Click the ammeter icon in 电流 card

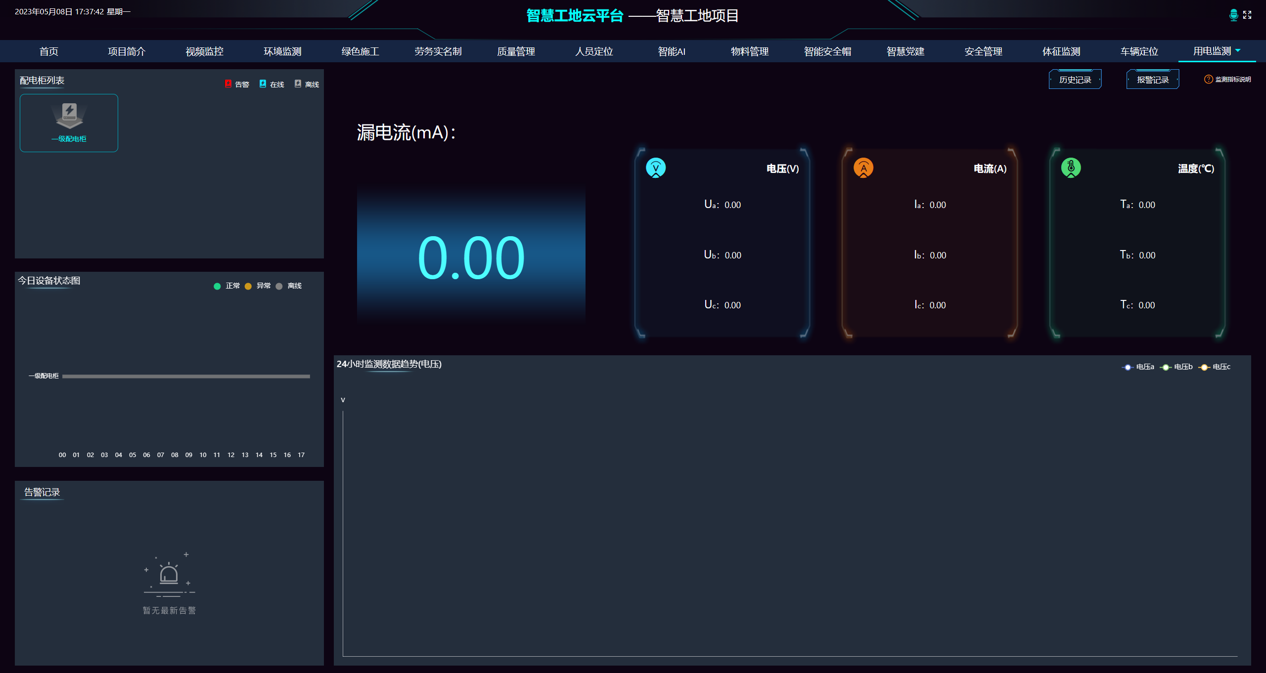pyautogui.click(x=863, y=168)
